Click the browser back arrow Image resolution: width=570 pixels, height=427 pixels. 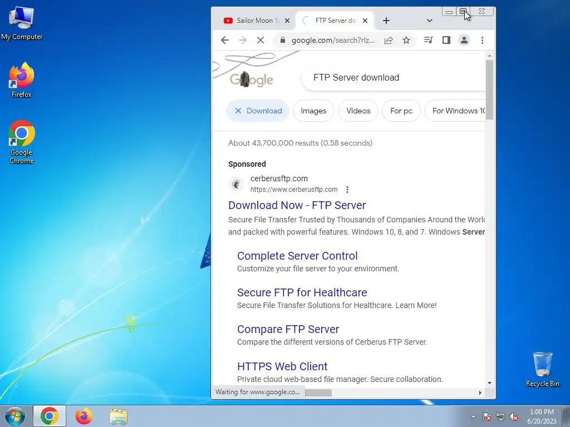tap(225, 40)
